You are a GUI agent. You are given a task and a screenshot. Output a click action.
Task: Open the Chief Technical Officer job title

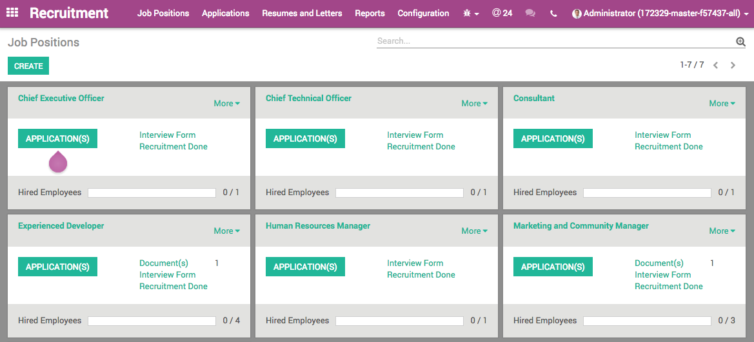point(309,98)
